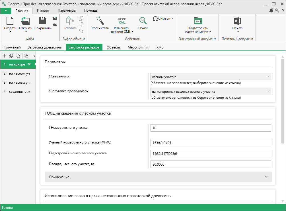Open the Сведения о combo box
This screenshot has height=211, width=286.
[x=211, y=77]
